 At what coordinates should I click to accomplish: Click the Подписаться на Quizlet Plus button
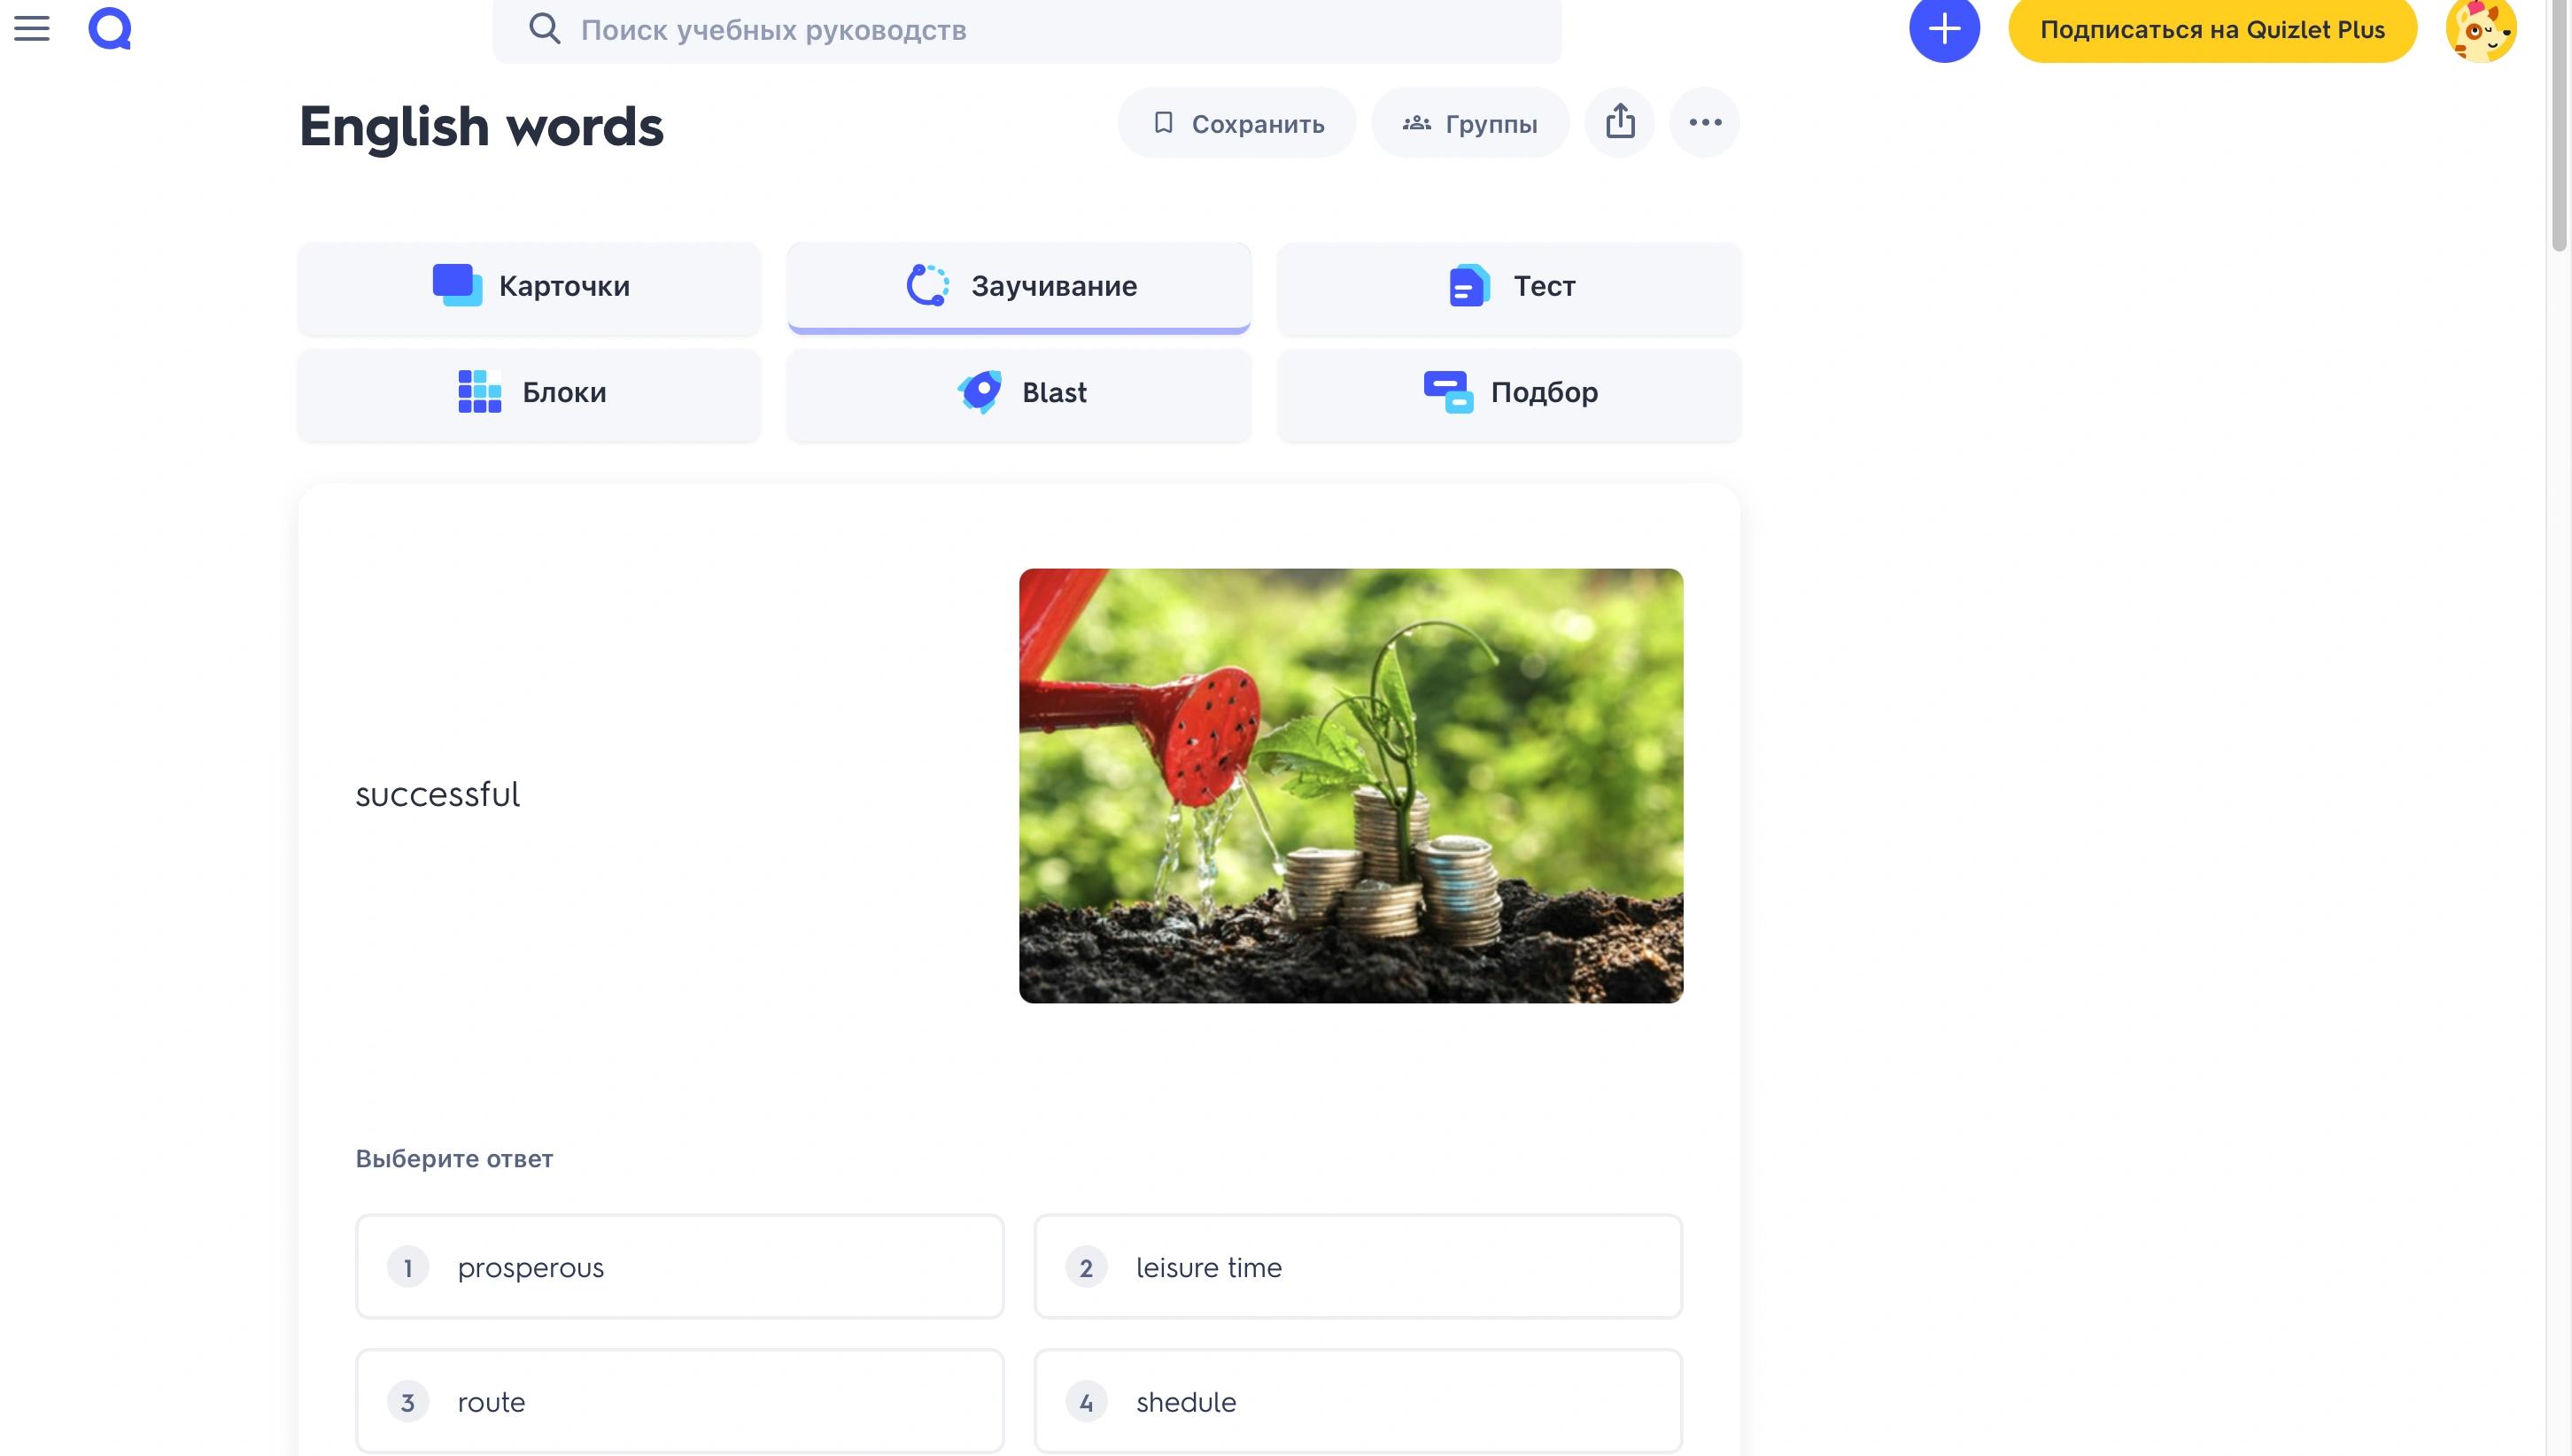coord(2212,30)
